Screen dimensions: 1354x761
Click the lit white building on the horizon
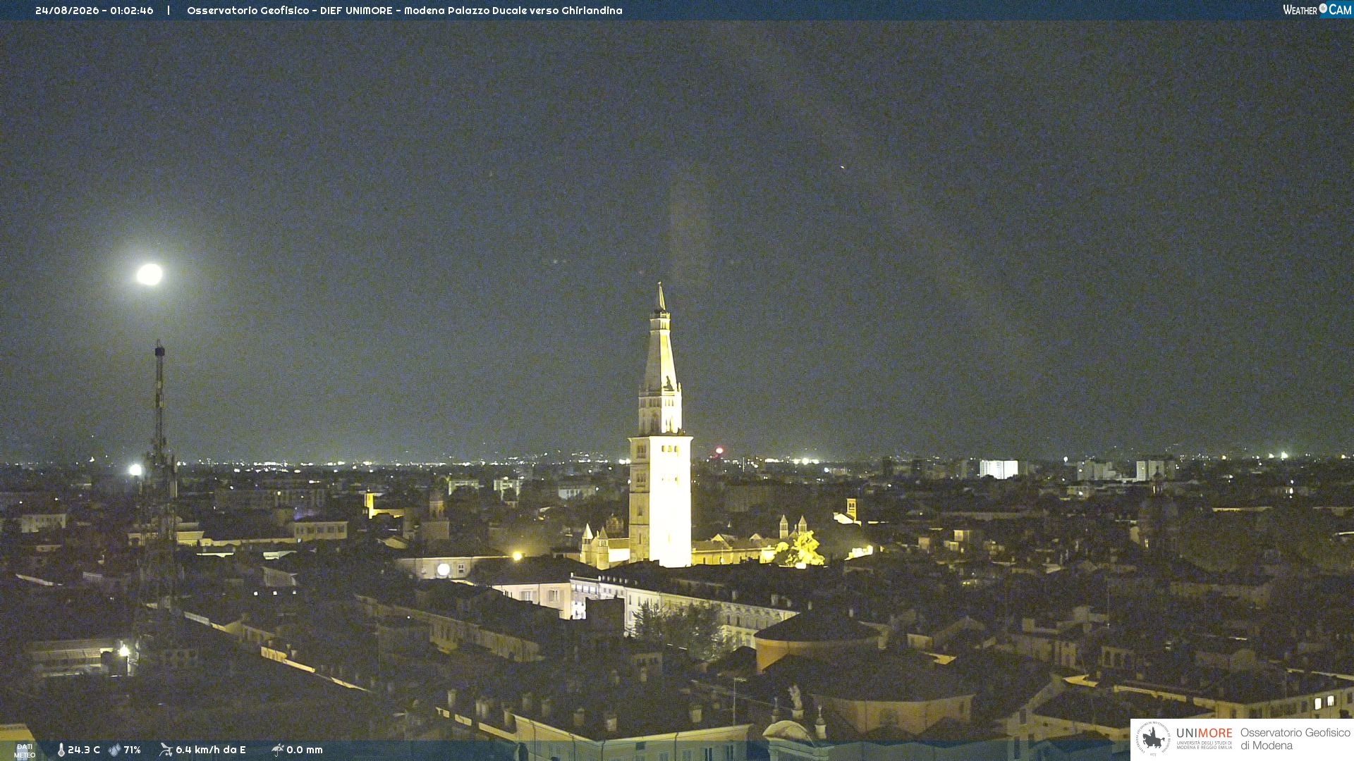pos(999,469)
